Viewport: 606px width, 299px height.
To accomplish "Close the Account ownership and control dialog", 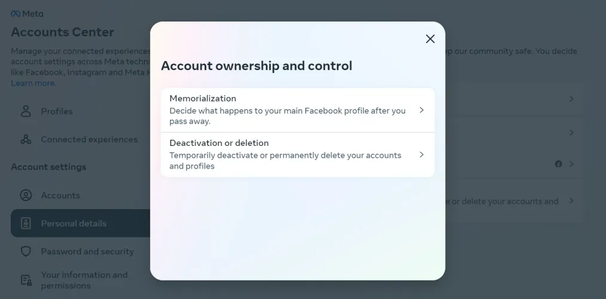I will [430, 39].
